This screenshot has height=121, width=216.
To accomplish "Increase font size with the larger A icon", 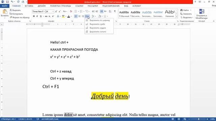I will [56, 11].
